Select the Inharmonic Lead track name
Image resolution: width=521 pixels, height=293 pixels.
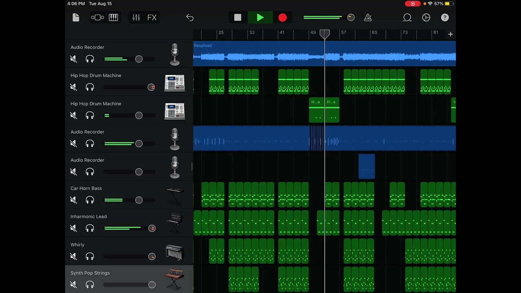(x=89, y=216)
